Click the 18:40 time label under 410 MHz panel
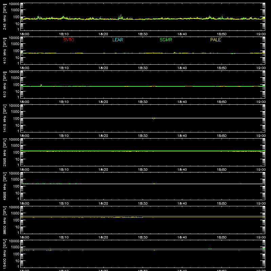The height and width of the screenshot is (271, 271). point(182,68)
